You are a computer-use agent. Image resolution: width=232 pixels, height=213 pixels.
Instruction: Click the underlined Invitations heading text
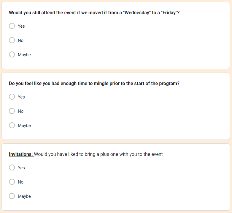coord(21,154)
